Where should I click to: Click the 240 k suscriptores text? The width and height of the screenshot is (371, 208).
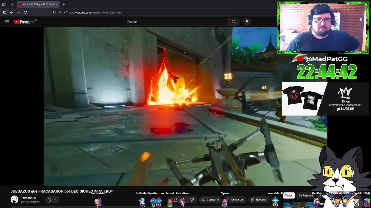coord(30,202)
